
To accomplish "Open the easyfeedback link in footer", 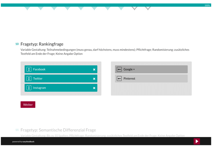I will 28,141.
